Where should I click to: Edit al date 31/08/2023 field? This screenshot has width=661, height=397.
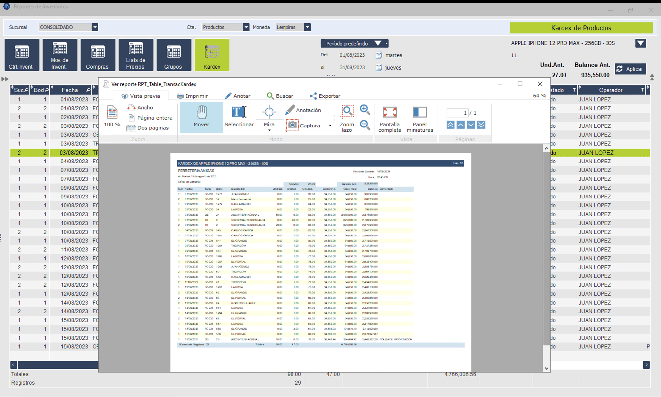coord(352,67)
